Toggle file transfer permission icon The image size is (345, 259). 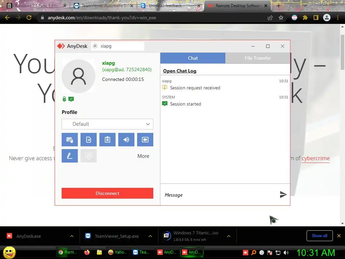89,140
